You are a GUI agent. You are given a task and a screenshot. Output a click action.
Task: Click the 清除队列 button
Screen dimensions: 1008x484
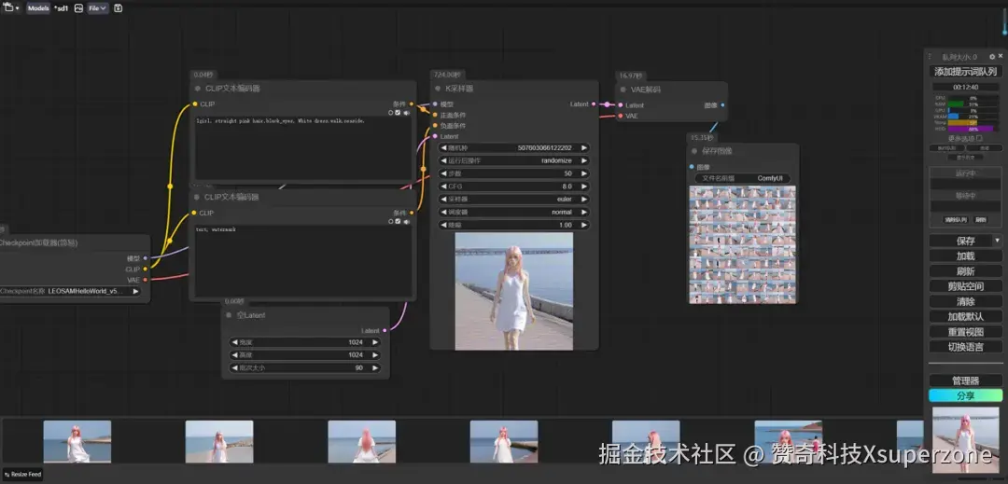coord(956,219)
